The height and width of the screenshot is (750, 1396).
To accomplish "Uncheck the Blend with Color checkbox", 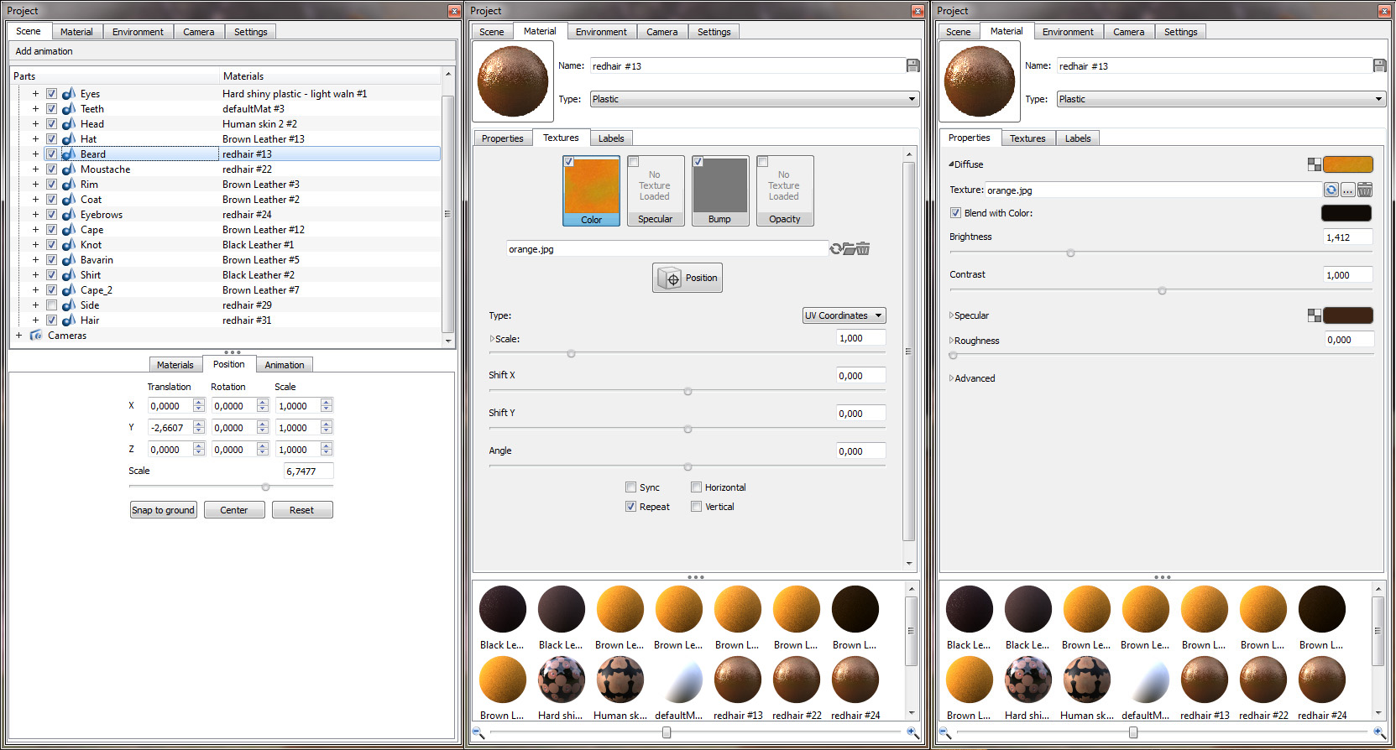I will (x=955, y=213).
